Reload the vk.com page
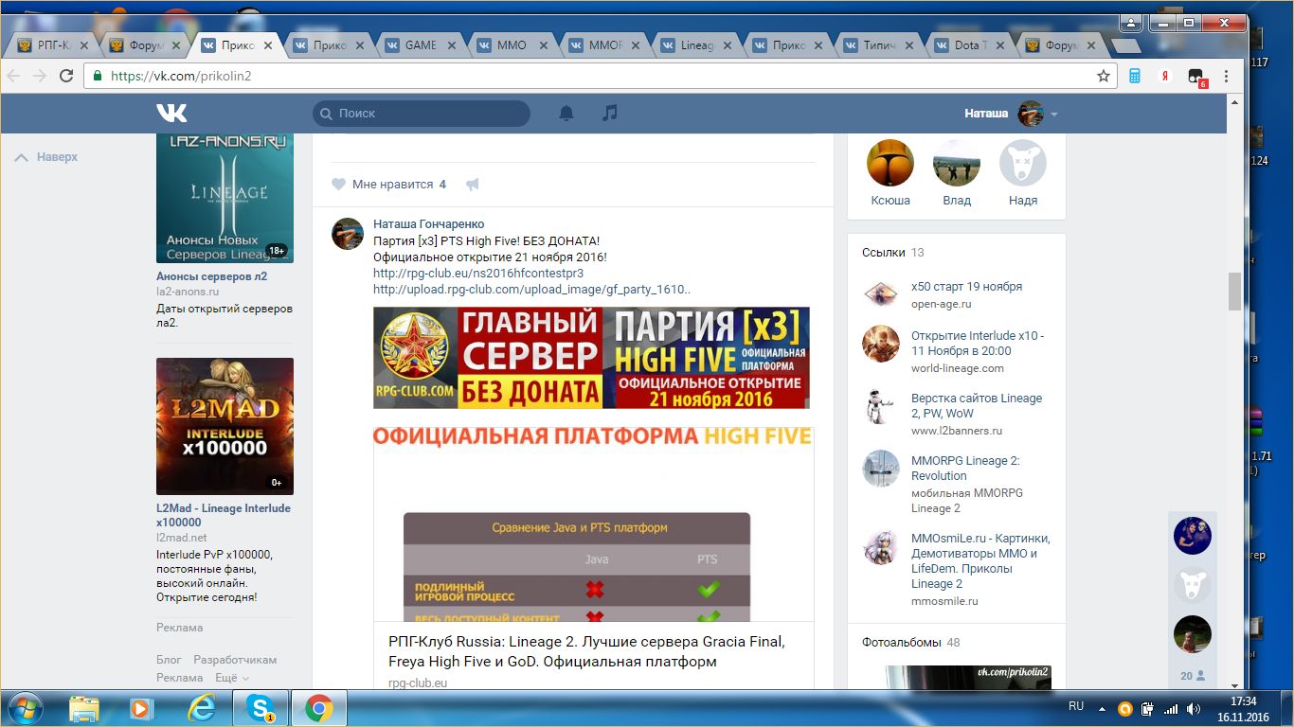The height and width of the screenshot is (727, 1294). click(66, 76)
